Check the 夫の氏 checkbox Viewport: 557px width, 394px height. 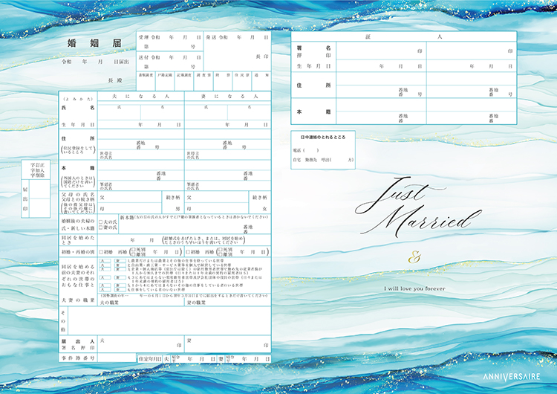101,222
